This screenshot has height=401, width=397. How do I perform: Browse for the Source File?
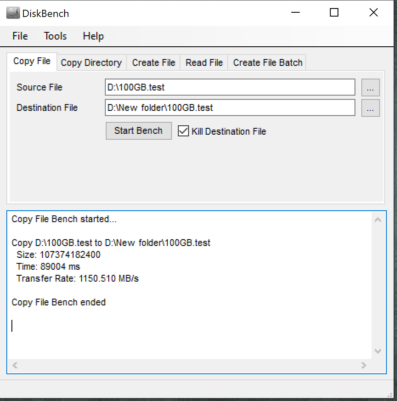click(370, 88)
